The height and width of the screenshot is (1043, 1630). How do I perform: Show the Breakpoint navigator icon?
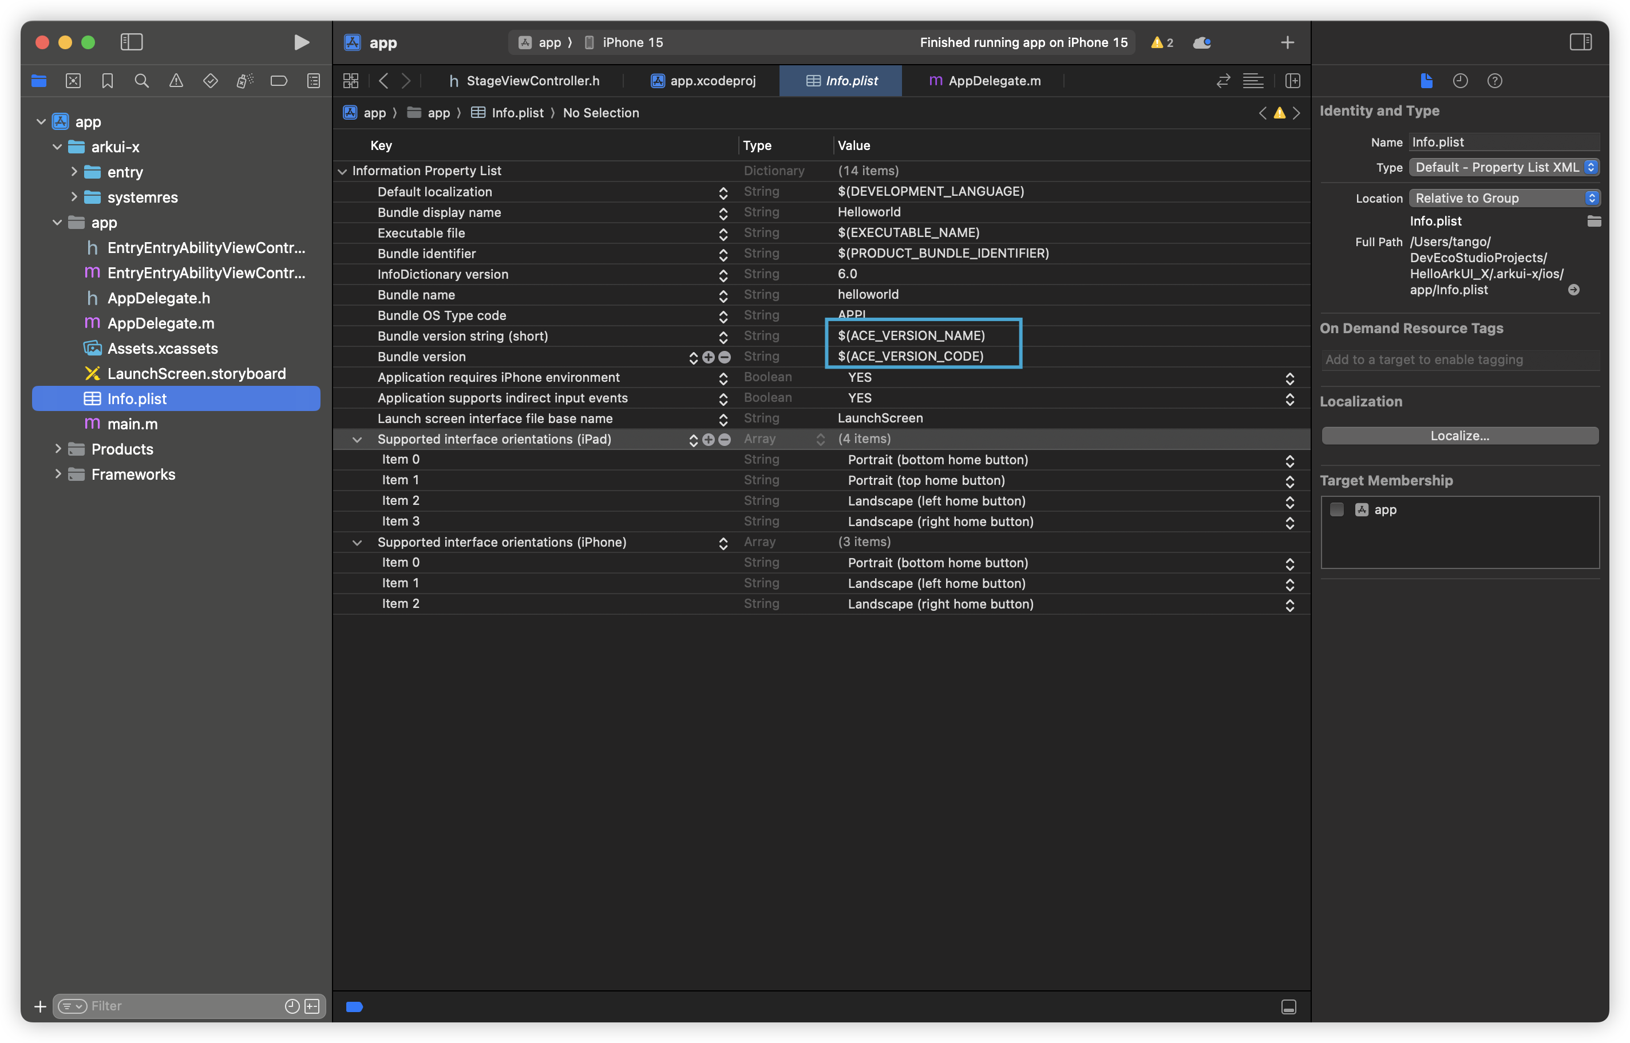point(278,81)
